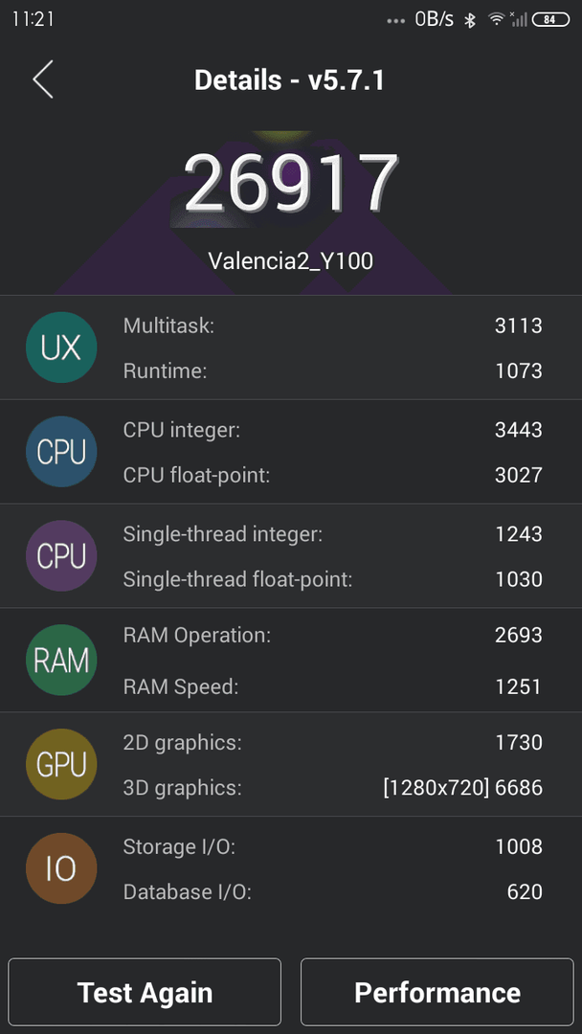Tap the orange IO category icon

[61, 868]
